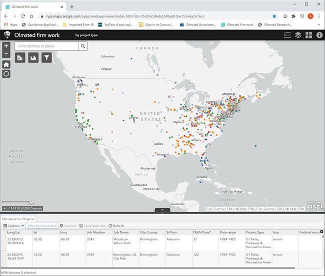Screen dimensions: 325x276
Task: Select the Olmsted Firm Projects tab
Action: pos(18,219)
